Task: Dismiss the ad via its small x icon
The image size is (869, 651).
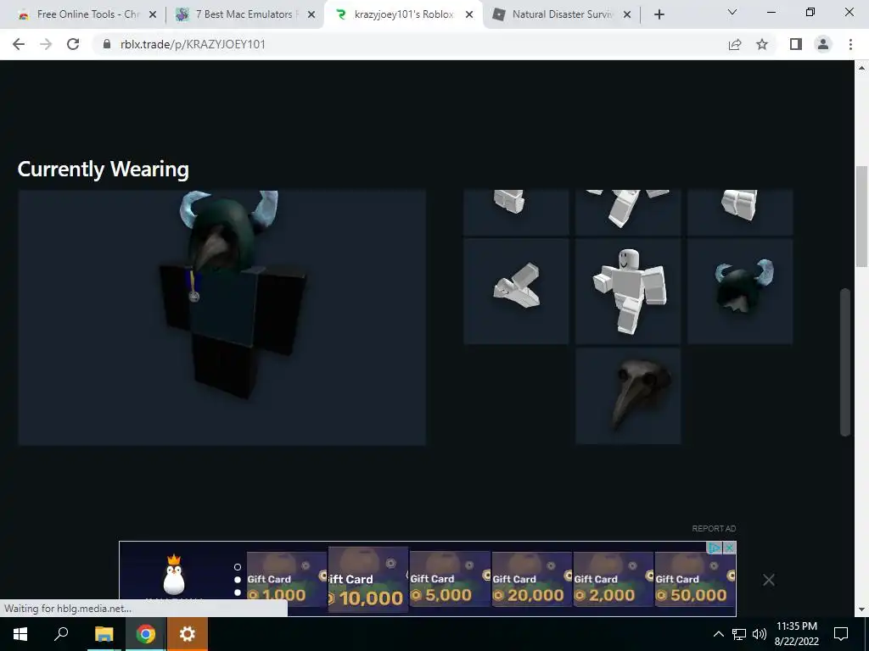Action: tap(729, 548)
